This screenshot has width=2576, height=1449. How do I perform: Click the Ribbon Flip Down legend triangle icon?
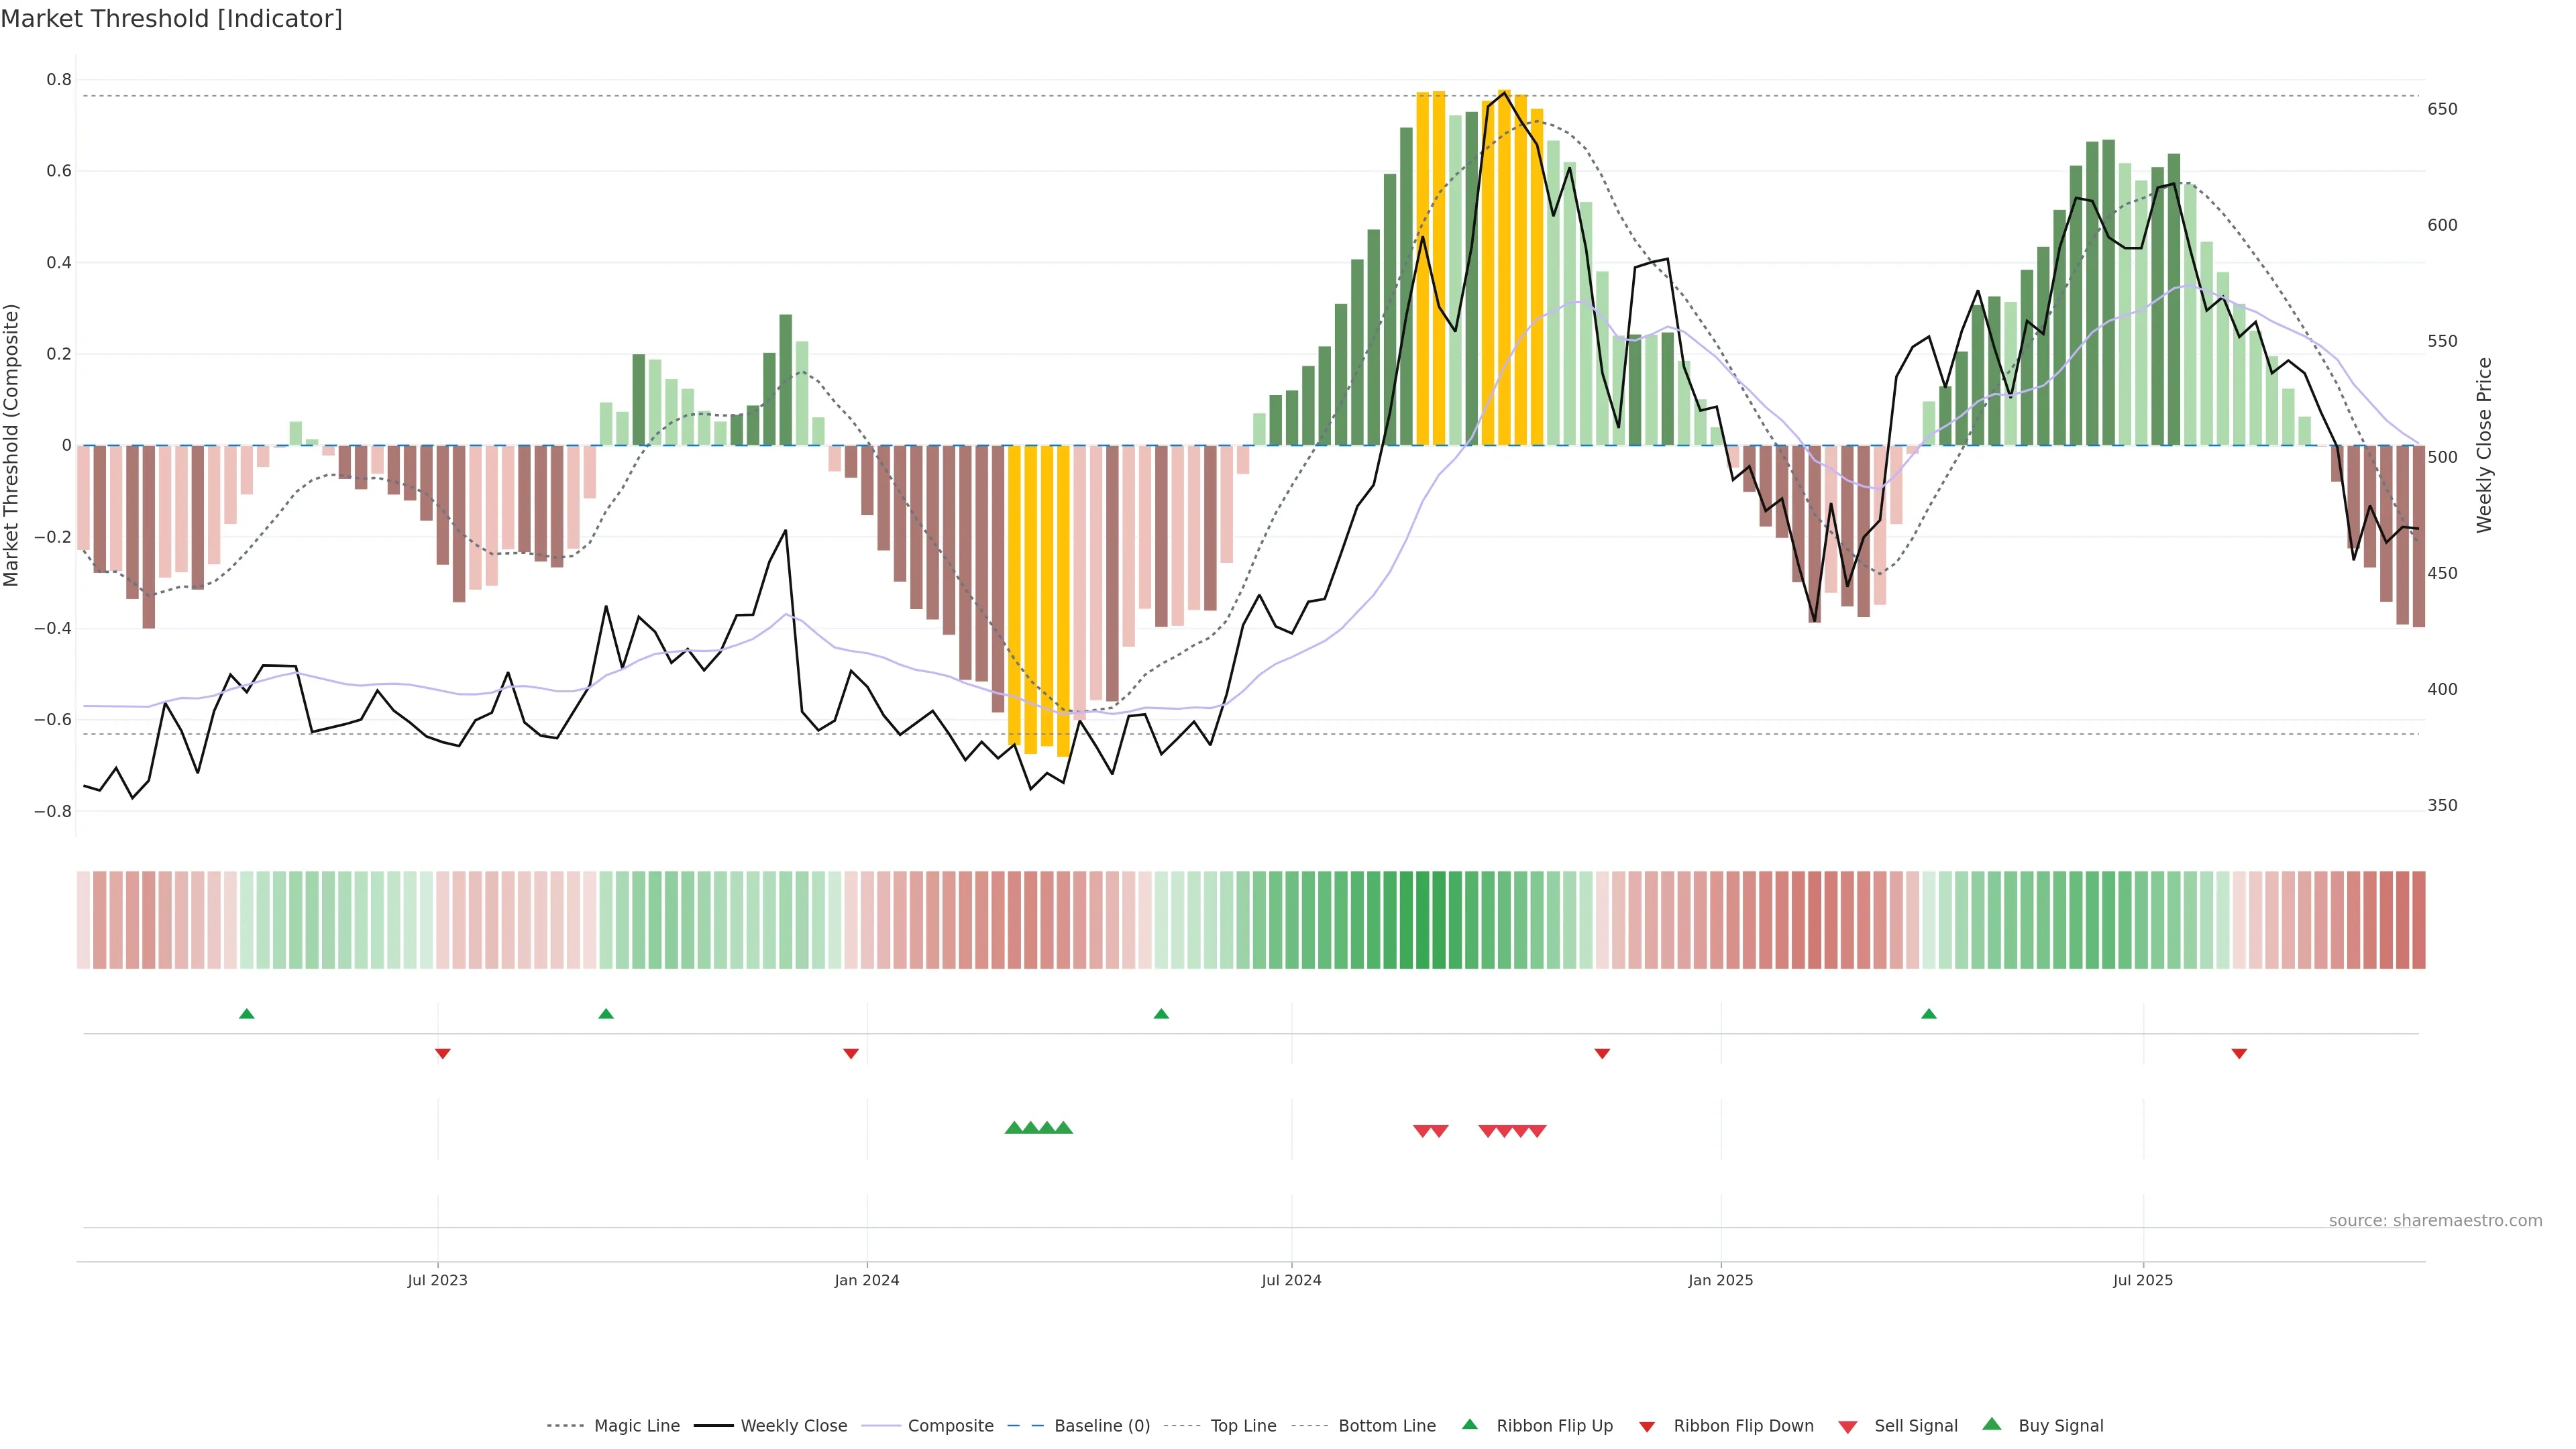[1647, 1427]
